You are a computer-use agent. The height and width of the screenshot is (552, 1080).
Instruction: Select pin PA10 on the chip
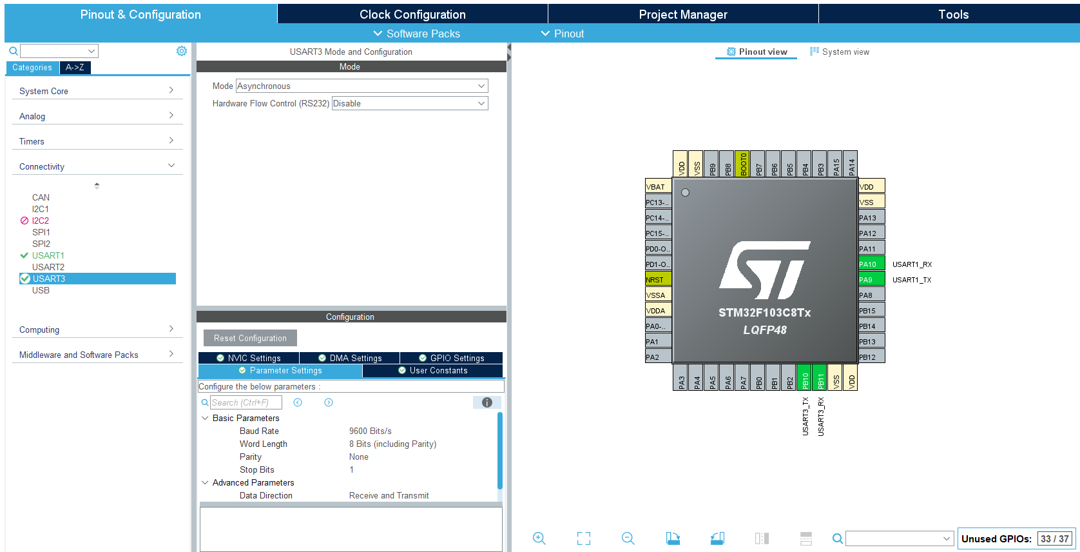(871, 264)
